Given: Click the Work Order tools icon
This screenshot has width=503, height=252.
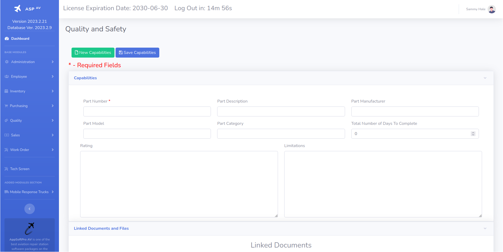Looking at the screenshot, I should click(6, 150).
